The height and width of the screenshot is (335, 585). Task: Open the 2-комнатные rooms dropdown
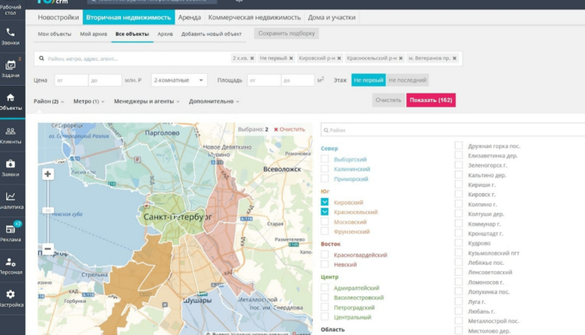pyautogui.click(x=179, y=79)
